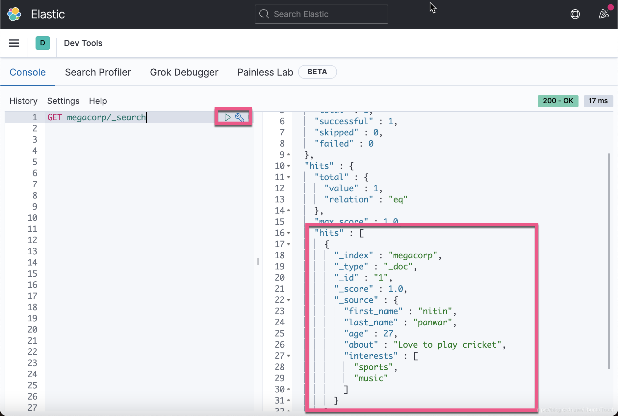Screen dimensions: 618x416
Task: Open console Help
Action: click(98, 101)
